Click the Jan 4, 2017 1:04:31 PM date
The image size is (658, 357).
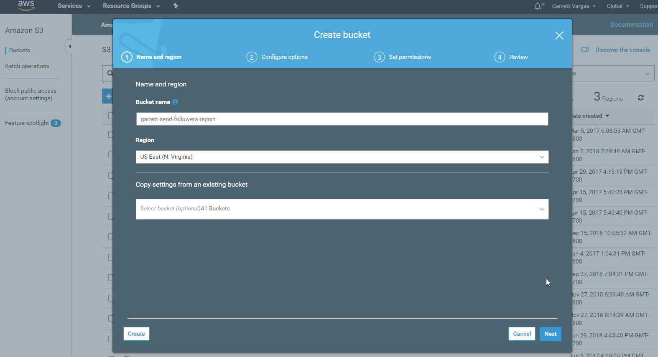(609, 258)
